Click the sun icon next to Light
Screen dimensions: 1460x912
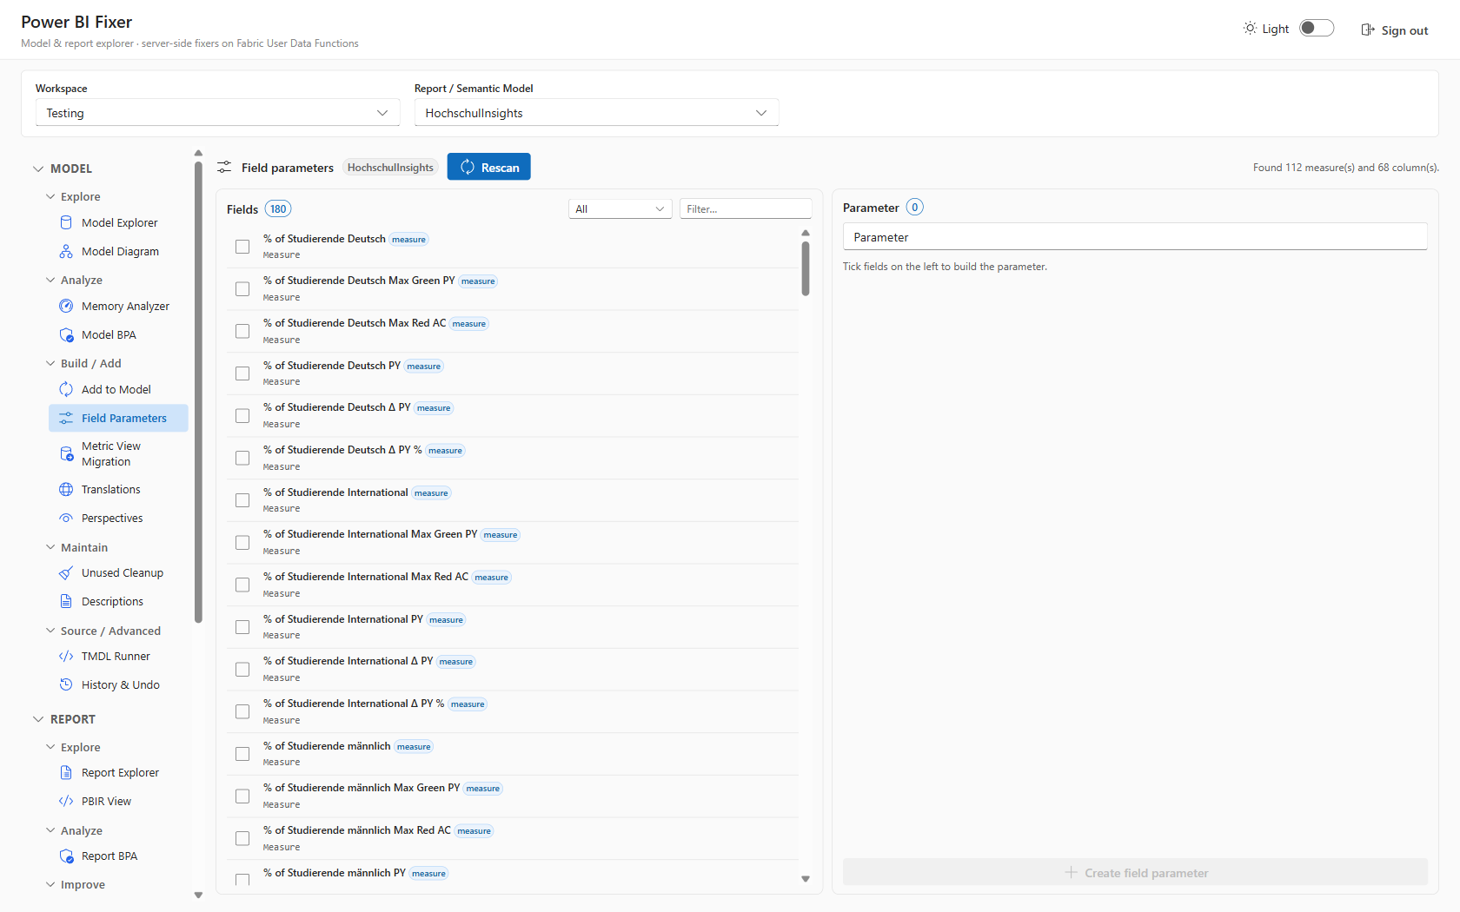coord(1250,29)
